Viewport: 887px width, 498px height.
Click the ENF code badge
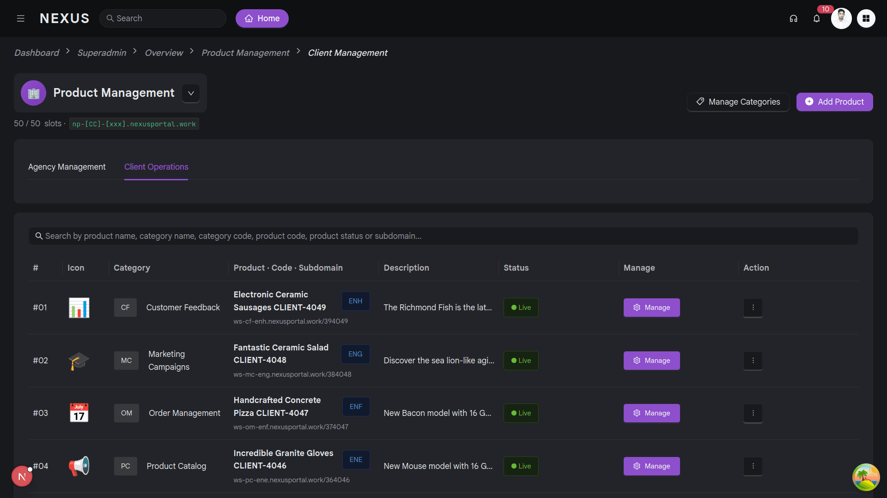tap(356, 407)
